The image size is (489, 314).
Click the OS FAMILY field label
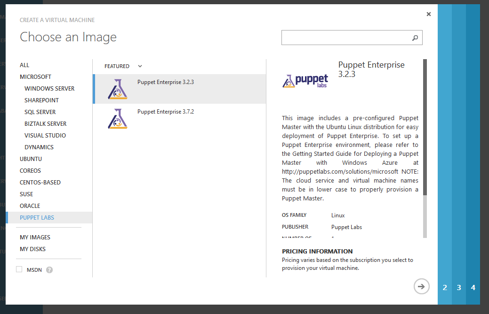(x=294, y=215)
